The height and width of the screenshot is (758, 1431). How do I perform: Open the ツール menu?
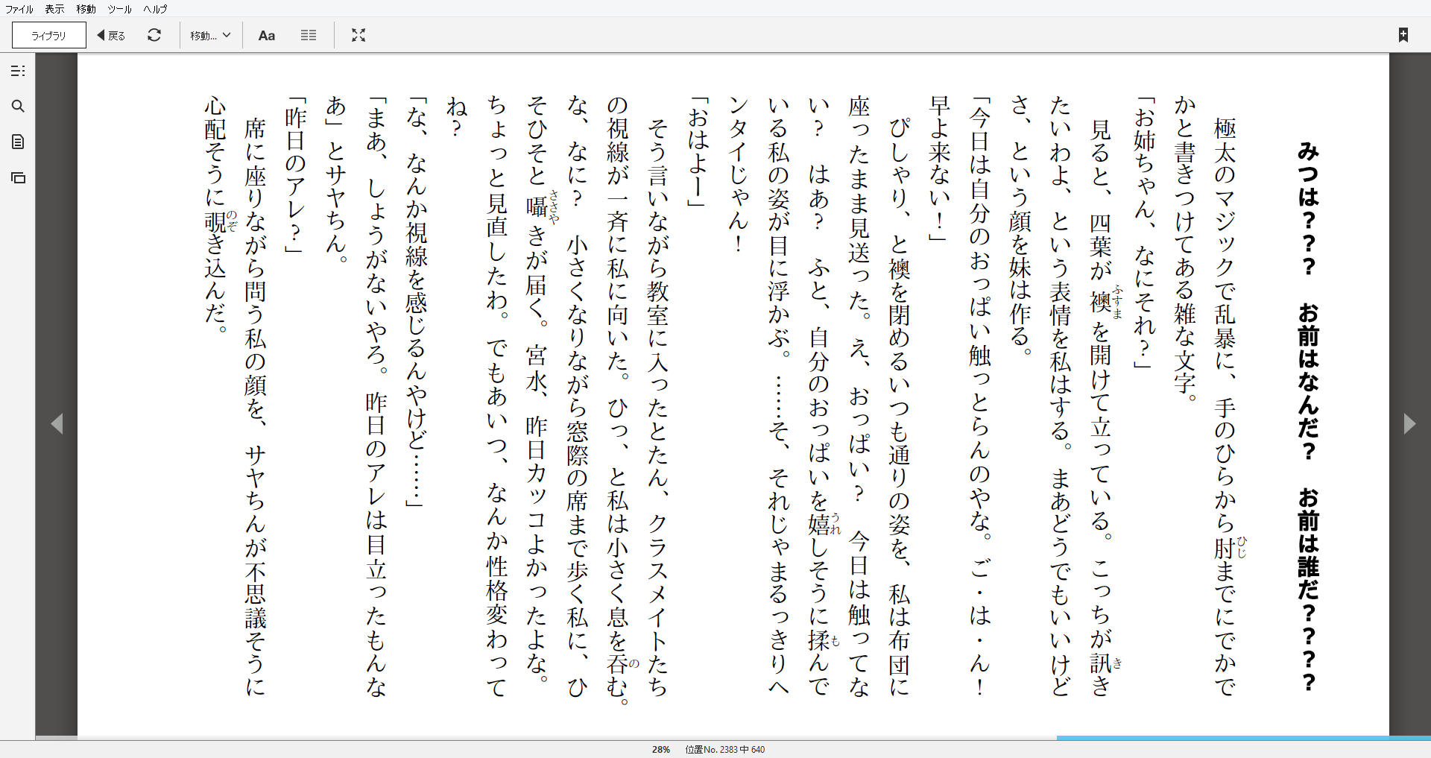pyautogui.click(x=119, y=9)
